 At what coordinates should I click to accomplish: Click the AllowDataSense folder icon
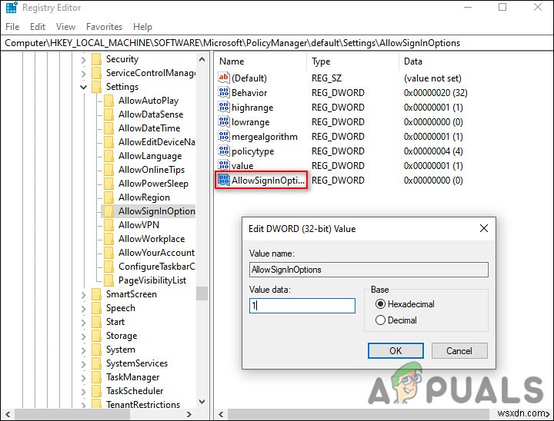tap(108, 114)
